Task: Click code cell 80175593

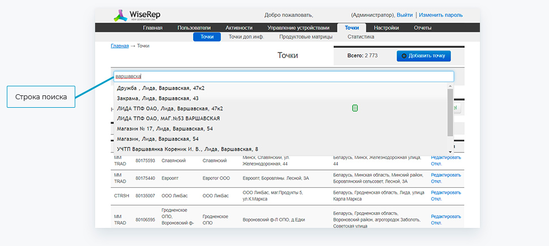Action: pos(145,160)
